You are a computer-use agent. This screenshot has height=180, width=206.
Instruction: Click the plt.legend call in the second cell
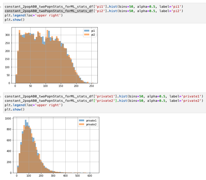coord(14,105)
